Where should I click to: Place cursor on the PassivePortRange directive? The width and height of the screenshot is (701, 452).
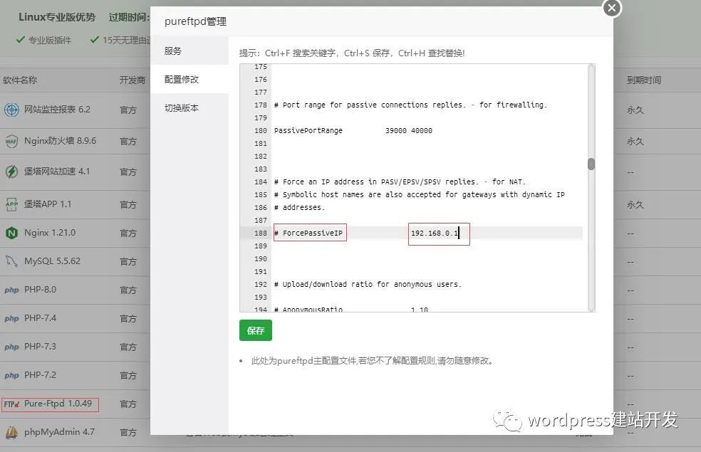coord(308,131)
